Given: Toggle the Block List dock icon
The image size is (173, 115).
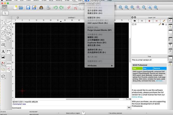Looking at the screenshot, I should [x=170, y=26].
